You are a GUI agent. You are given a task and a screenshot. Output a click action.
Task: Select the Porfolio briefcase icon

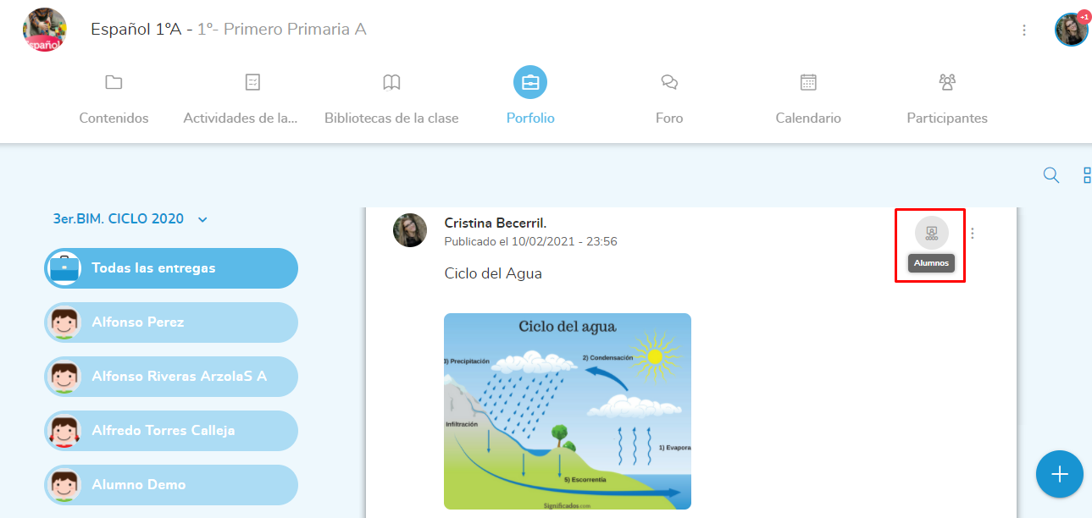pyautogui.click(x=530, y=82)
